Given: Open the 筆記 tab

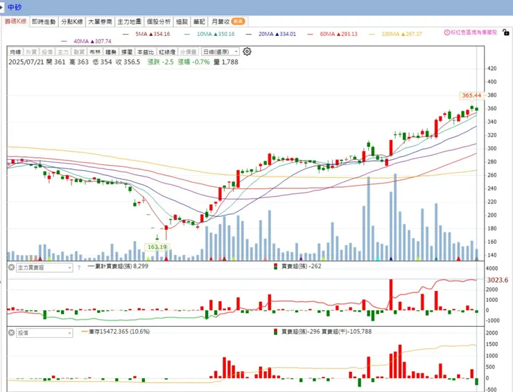Looking at the screenshot, I should coord(199,21).
